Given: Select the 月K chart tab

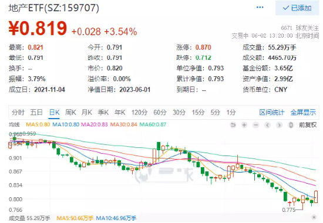Looking at the screenshot, I should coord(87,113).
